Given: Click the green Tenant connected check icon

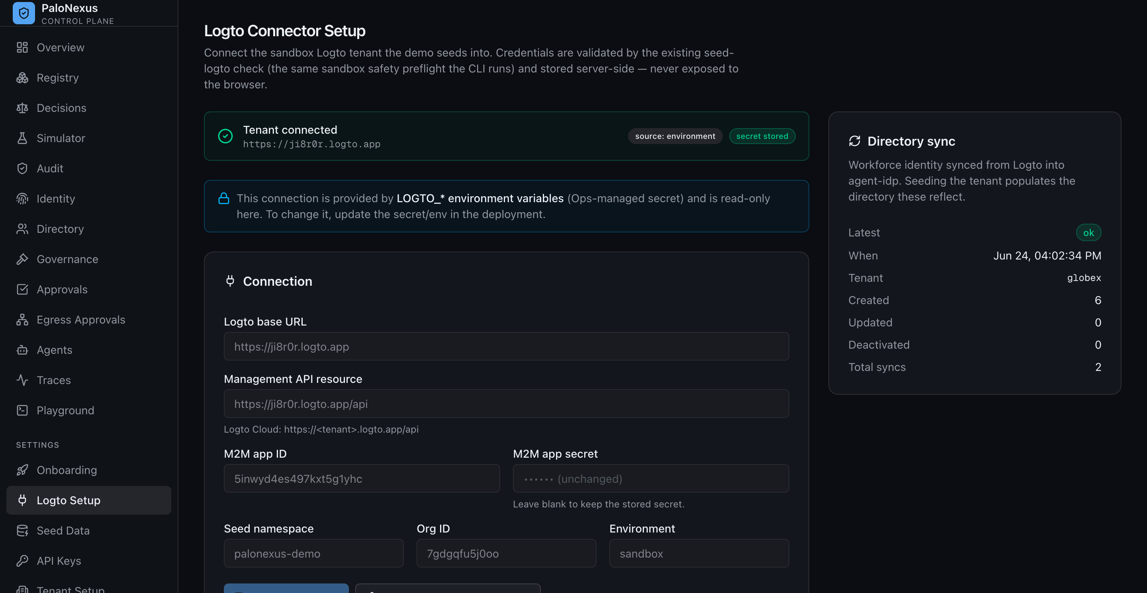Looking at the screenshot, I should (x=225, y=136).
